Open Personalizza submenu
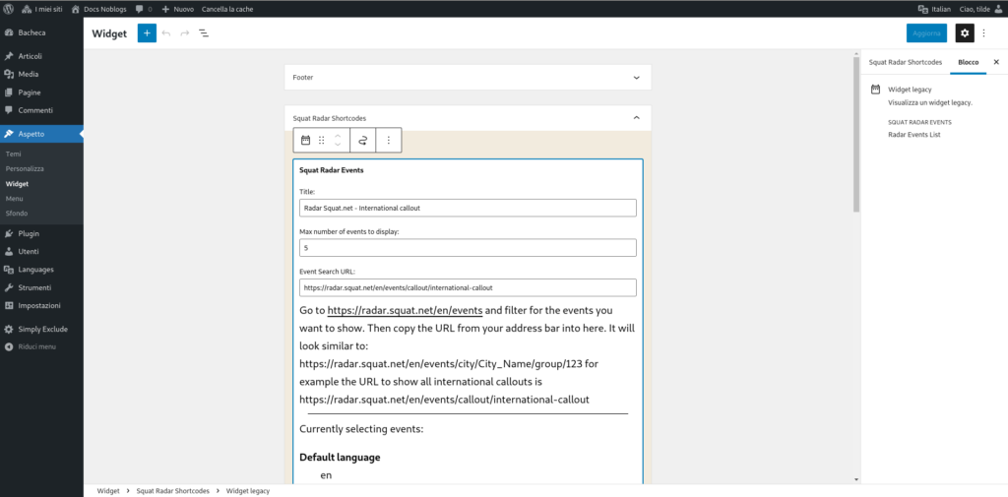Screen dimensions: 1008x497 point(25,168)
